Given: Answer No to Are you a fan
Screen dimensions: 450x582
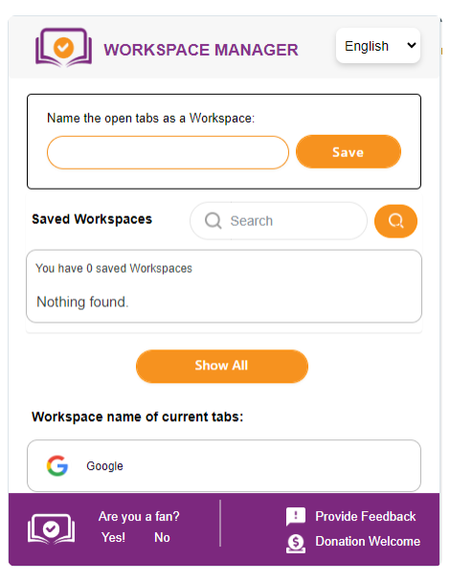Looking at the screenshot, I should 162,537.
